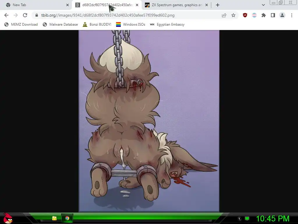Restore down the Chrome window
The height and width of the screenshot is (224, 298).
281,2
